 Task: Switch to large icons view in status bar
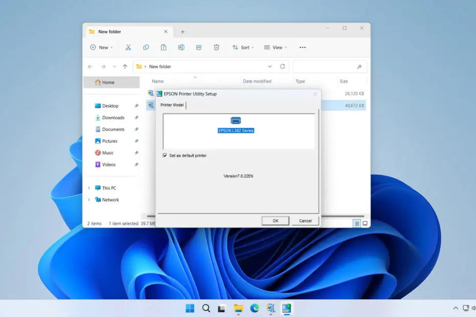[x=365, y=223]
